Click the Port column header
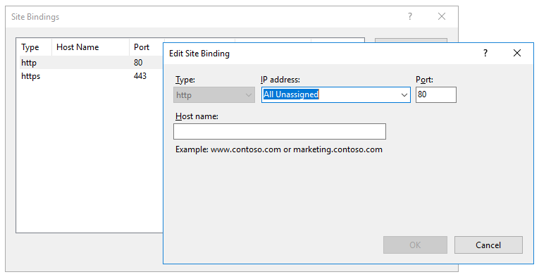Viewport: 539px width, 277px height. (x=146, y=47)
